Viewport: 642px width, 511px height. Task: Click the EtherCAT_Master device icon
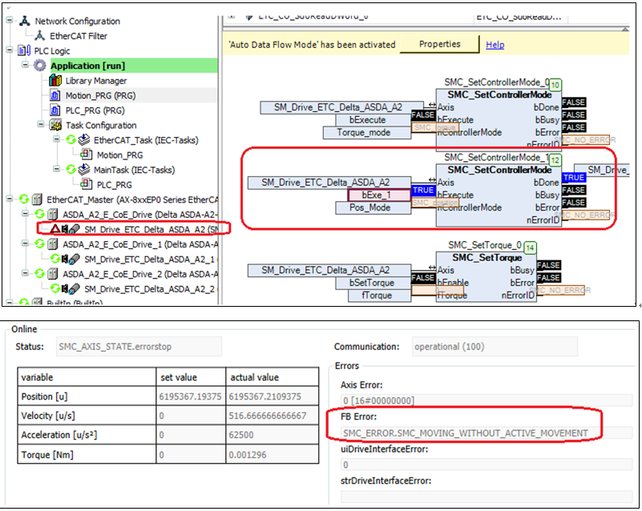pyautogui.click(x=37, y=199)
